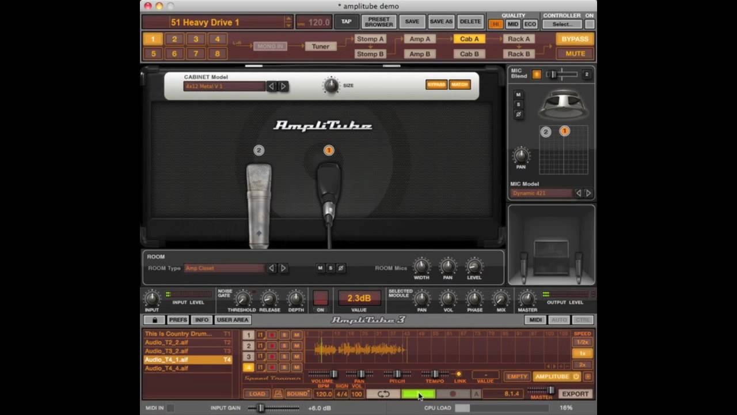
Task: Open the Tuner module
Action: click(321, 47)
